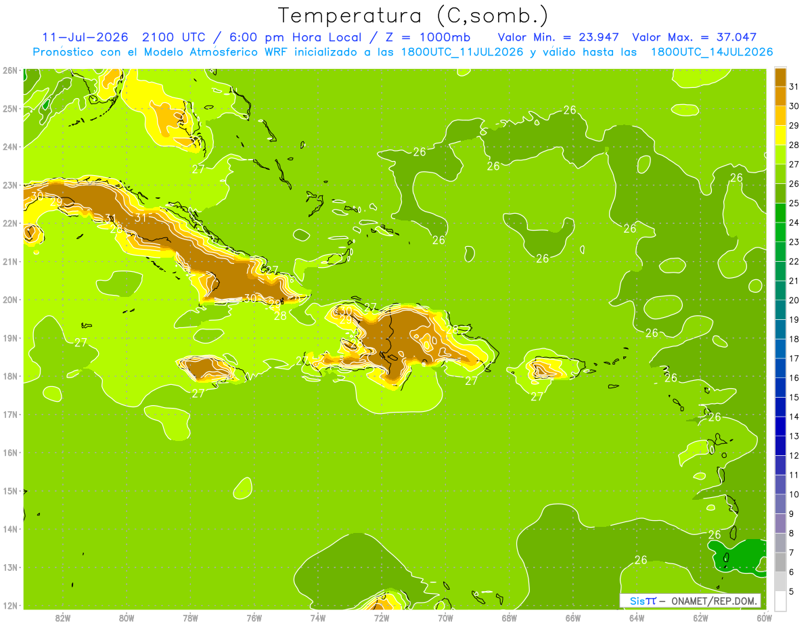Select the "Valor Min. = 23.947" readout
The height and width of the screenshot is (627, 812).
[559, 37]
